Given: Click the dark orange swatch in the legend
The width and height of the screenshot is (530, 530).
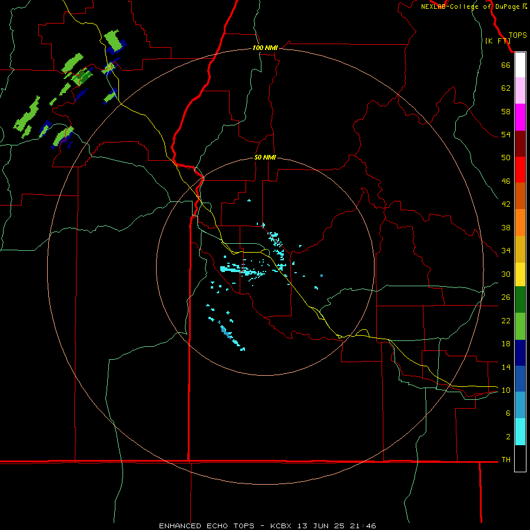Looking at the screenshot, I should 520,196.
